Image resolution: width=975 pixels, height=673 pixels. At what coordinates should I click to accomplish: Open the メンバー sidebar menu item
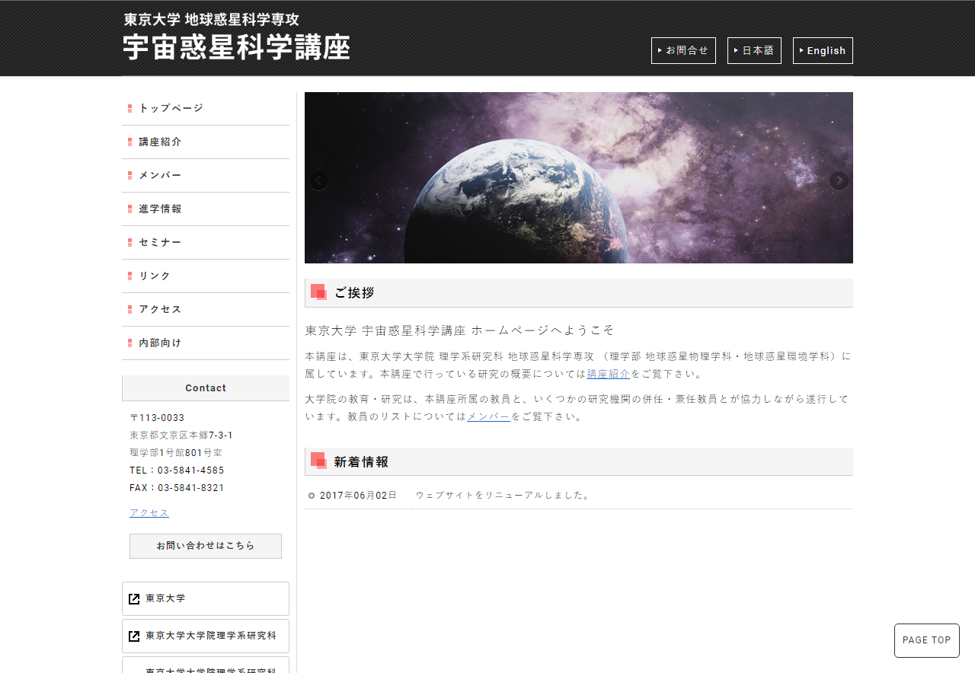206,175
